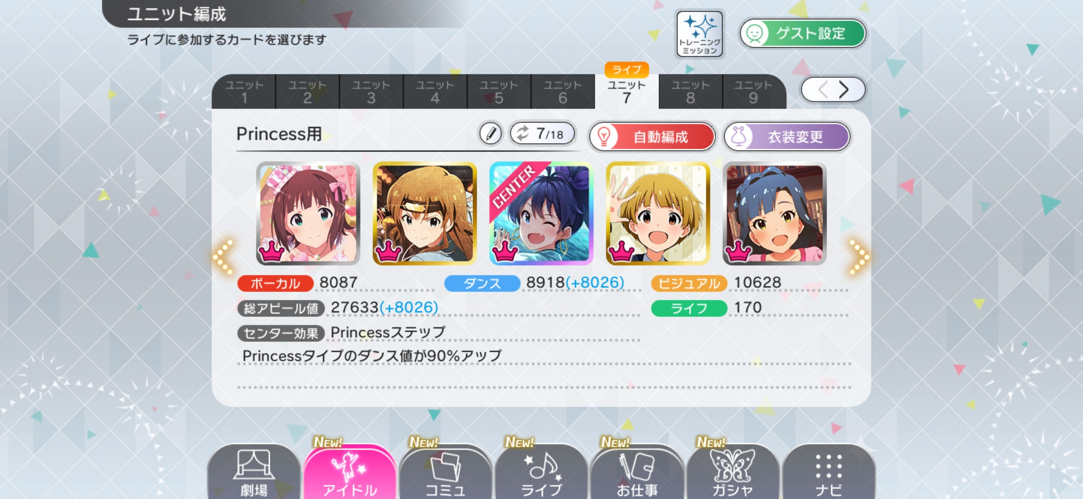Switch to the ユニット 8 tab
1083x499 pixels.
[x=690, y=91]
